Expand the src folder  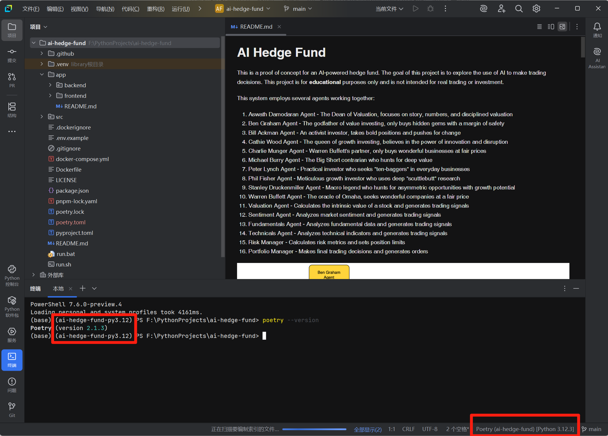coord(42,117)
